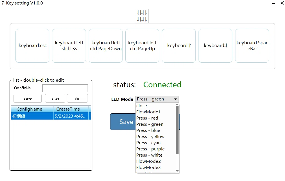
Task: Open the keyboard:left shift Ss key tile
Action: (x=69, y=46)
